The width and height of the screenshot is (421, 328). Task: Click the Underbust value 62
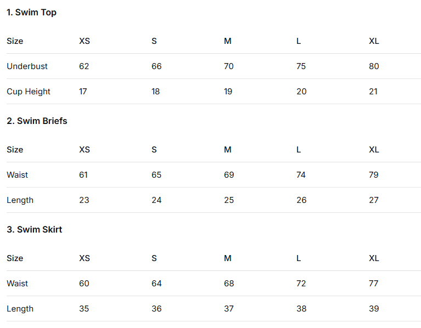coord(84,66)
